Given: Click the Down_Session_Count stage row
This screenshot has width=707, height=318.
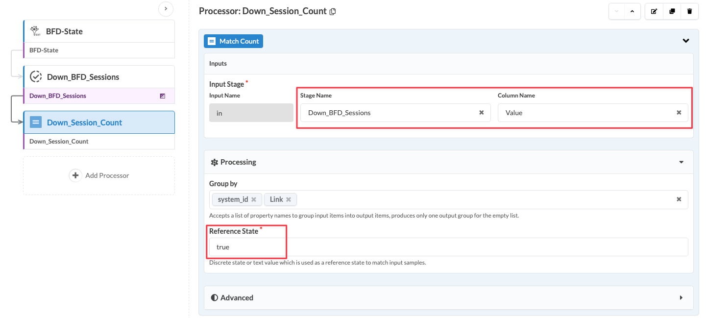Looking at the screenshot, I should click(99, 142).
